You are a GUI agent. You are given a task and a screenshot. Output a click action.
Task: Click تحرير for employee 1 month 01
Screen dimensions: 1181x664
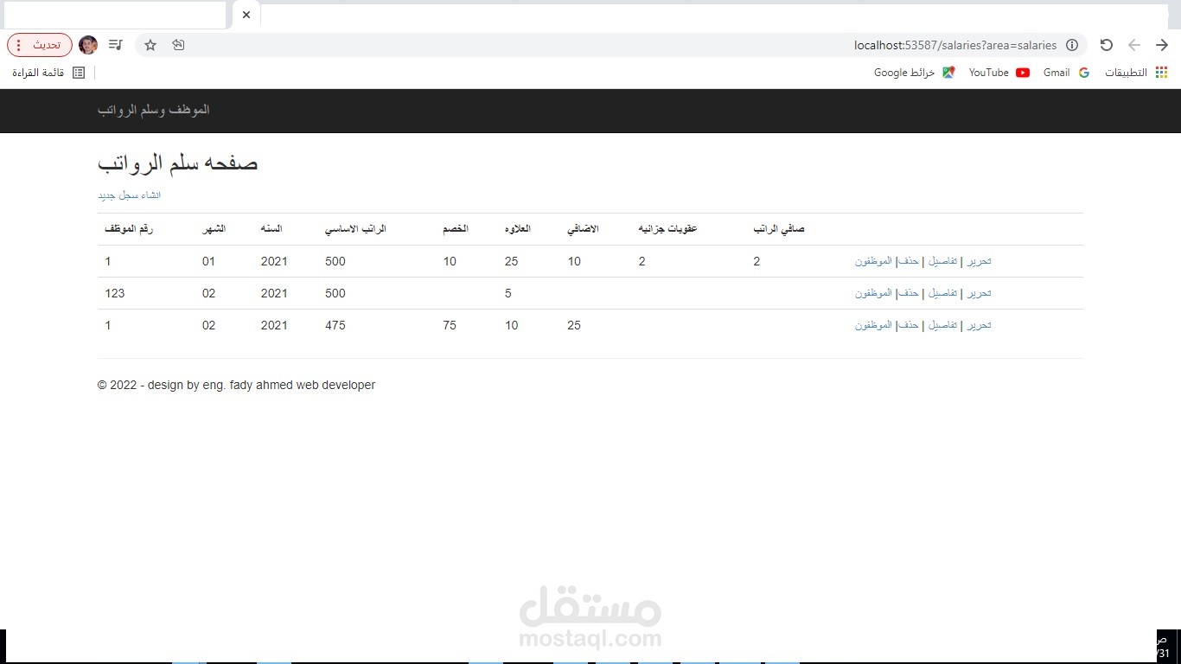(x=978, y=261)
